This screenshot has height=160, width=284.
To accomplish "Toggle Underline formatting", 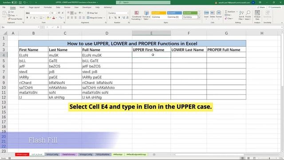I will [34, 18].
